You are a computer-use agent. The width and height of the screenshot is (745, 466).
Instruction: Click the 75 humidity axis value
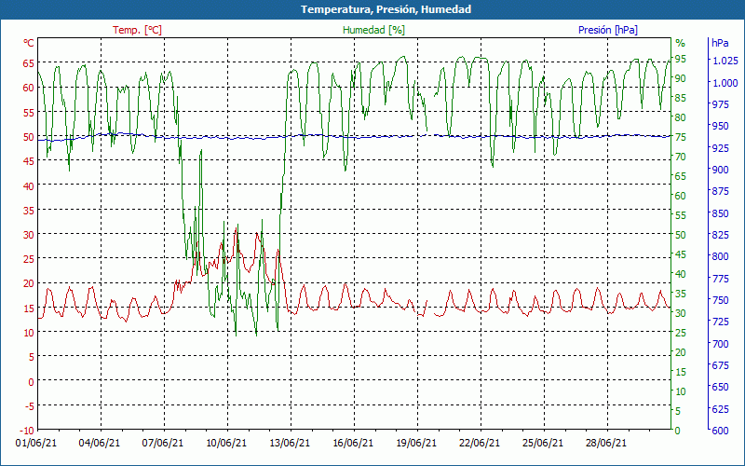coord(681,137)
